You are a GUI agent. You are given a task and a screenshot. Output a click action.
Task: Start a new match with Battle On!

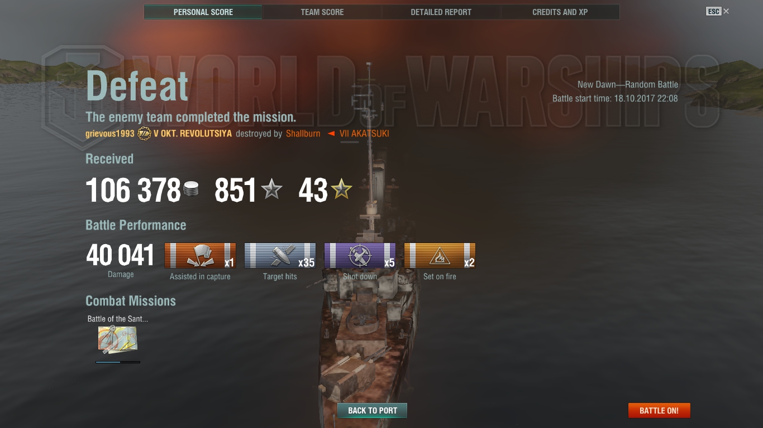pos(659,411)
